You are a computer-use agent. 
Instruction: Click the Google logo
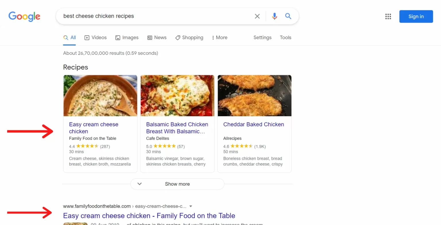[24, 16]
